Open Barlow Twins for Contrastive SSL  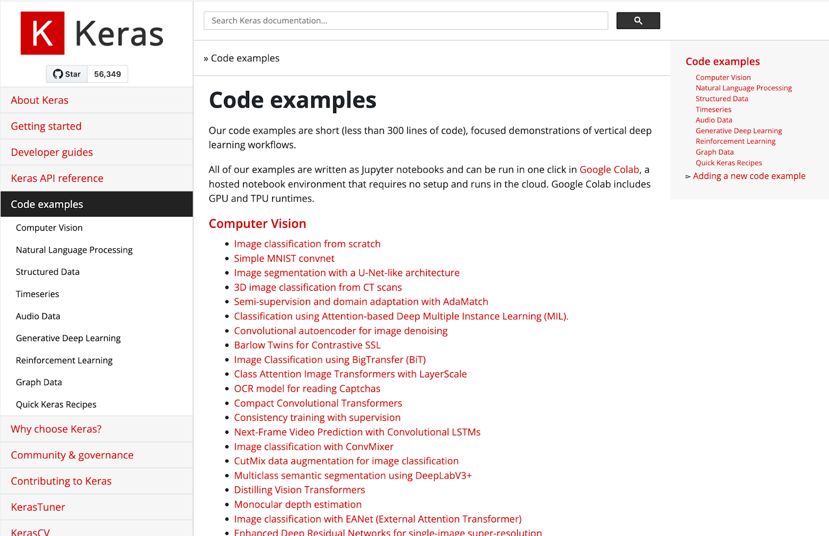(x=307, y=345)
